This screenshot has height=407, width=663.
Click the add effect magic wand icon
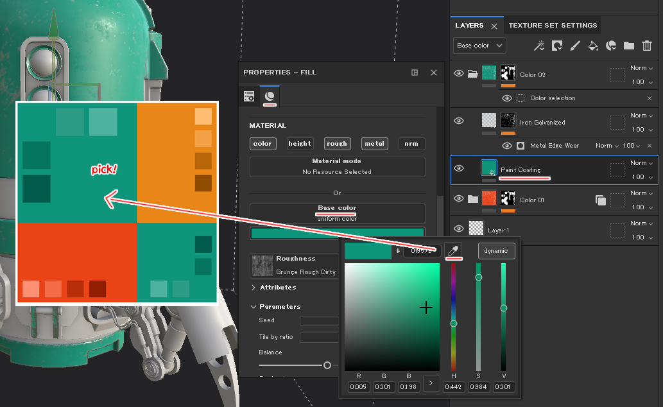click(x=539, y=46)
